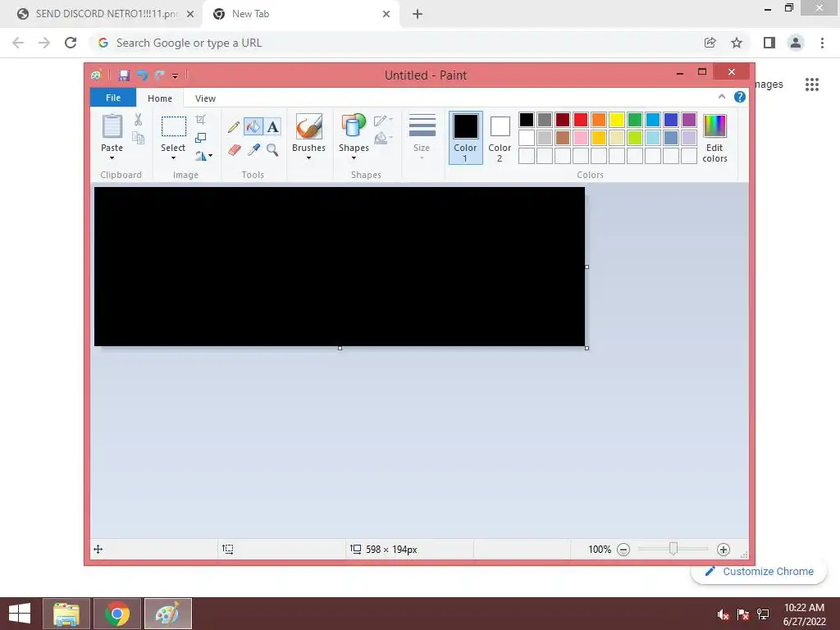Screen dimensions: 840x630
Task: Open the Shape outline dropdown
Action: point(383,120)
